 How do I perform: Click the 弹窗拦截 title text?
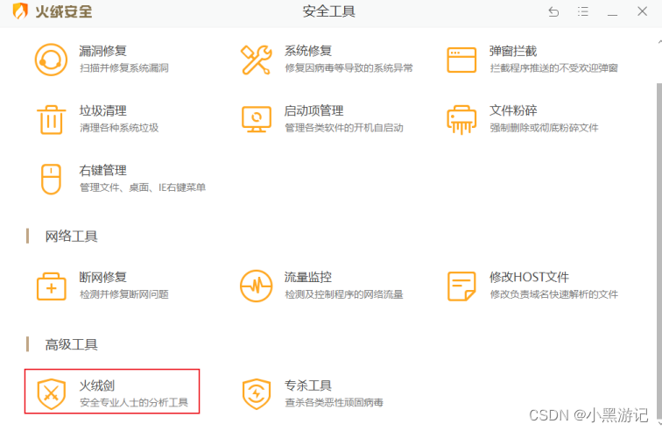coord(513,51)
